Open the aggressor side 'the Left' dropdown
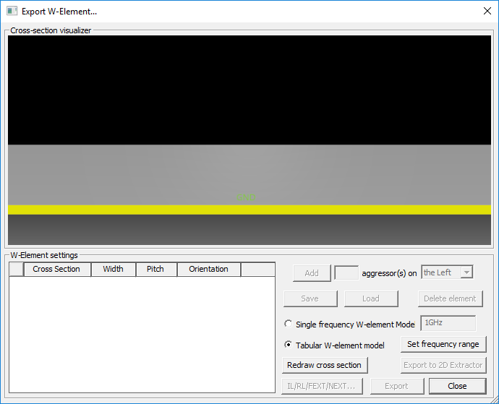499x404 pixels. click(447, 272)
